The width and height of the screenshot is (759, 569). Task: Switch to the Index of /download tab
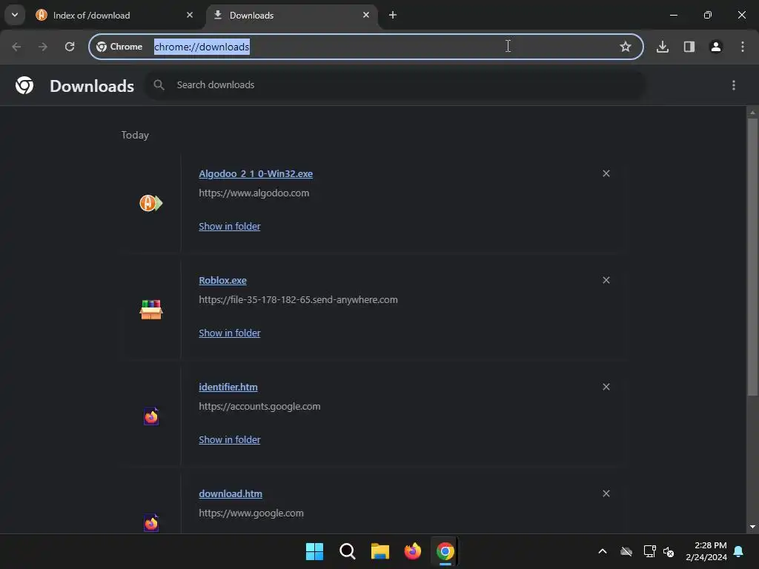coord(115,15)
